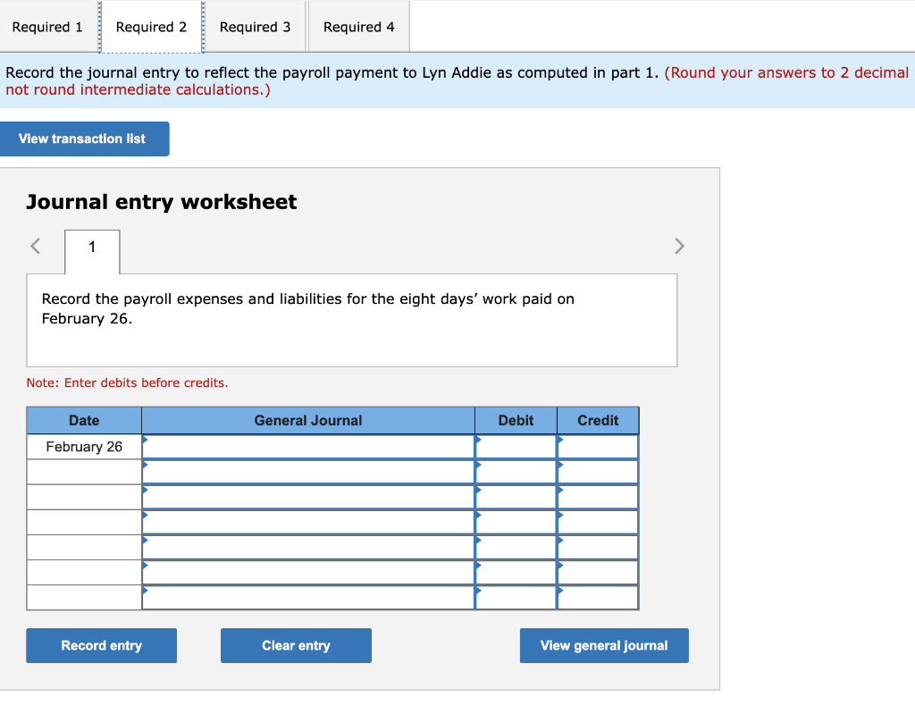Click Debit field in sixth row
The width and height of the screenshot is (915, 714).
point(516,572)
